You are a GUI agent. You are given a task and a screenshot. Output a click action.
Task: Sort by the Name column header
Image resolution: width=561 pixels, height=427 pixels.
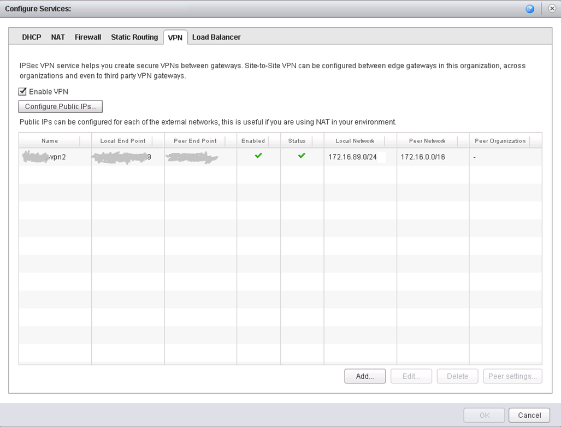pos(50,141)
